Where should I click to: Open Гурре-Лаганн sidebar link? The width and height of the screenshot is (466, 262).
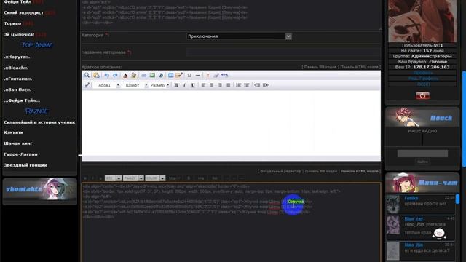coord(20,154)
